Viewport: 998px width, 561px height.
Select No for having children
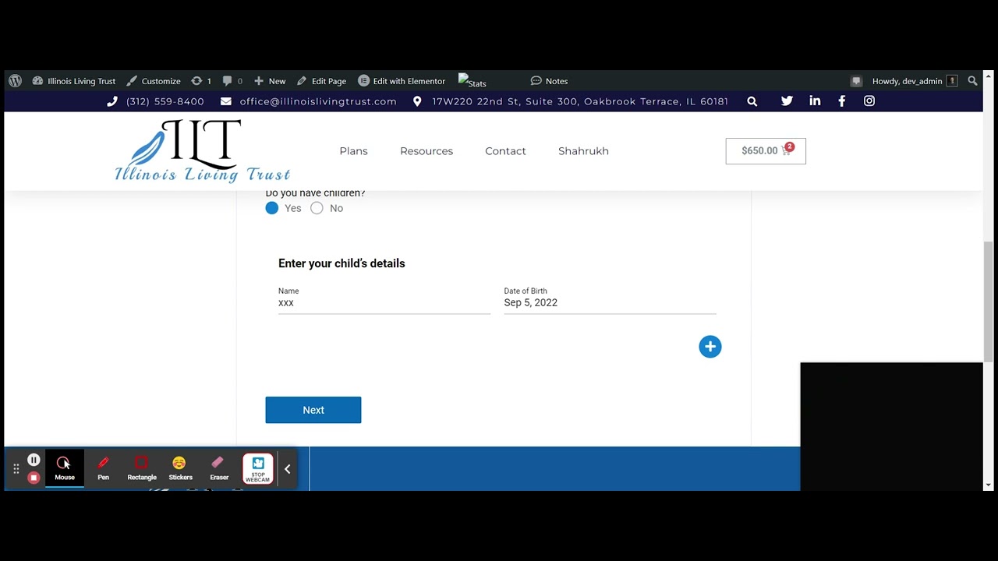[317, 208]
